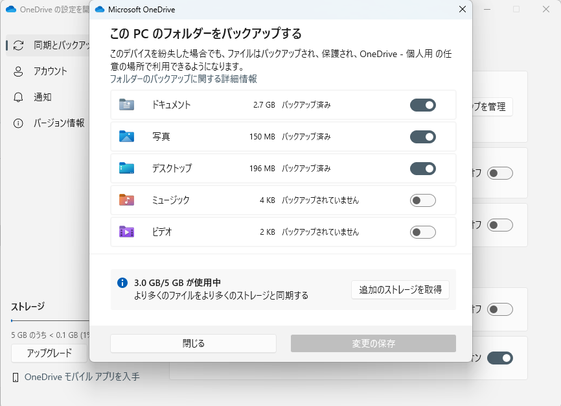This screenshot has width=561, height=406.
Task: Click the storage usage bar in sidebar
Action: [x=50, y=321]
